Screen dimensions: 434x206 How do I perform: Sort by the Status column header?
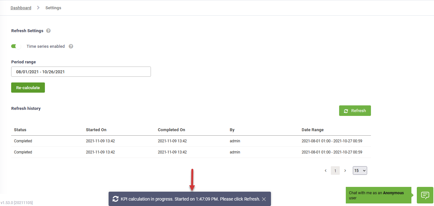[x=20, y=130]
